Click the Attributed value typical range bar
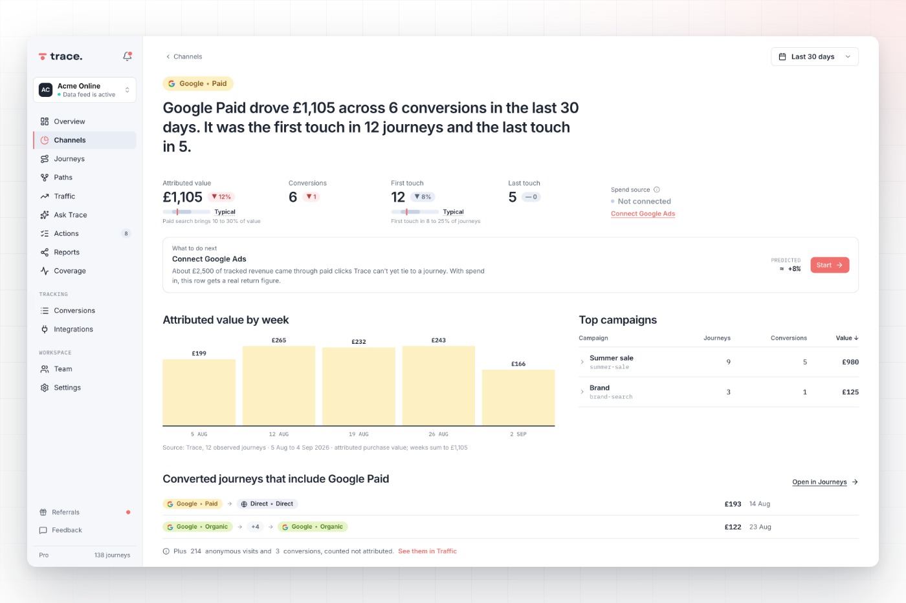The height and width of the screenshot is (603, 906). tap(186, 212)
